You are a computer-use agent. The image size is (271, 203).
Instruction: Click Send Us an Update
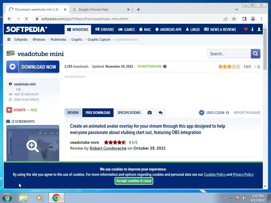point(26,100)
